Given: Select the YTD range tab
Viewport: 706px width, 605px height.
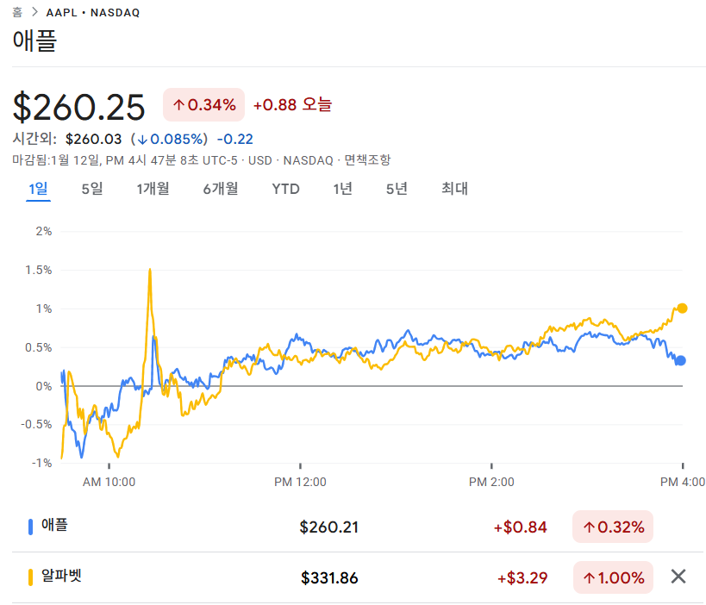Looking at the screenshot, I should [x=285, y=189].
